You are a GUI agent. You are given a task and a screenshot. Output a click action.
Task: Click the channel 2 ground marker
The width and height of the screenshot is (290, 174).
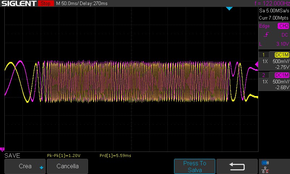(2, 149)
